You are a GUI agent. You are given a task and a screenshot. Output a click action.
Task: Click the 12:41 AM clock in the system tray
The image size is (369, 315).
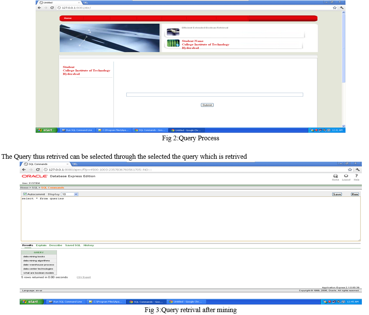click(337, 130)
